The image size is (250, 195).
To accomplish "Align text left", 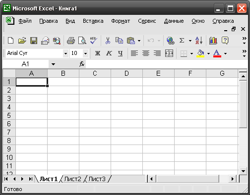I will pos(134,53).
